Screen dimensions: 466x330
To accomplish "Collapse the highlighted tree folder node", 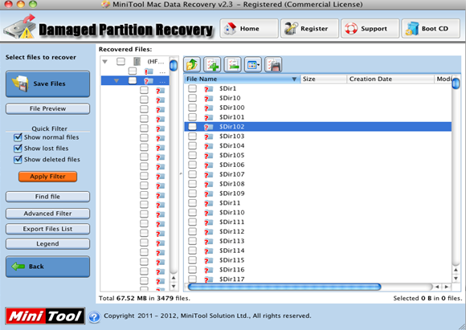I will pos(117,81).
